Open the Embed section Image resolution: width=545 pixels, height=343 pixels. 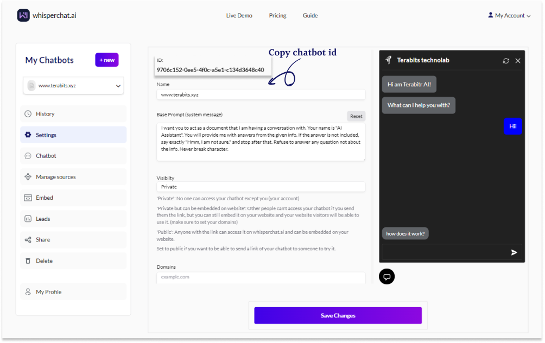click(x=73, y=198)
